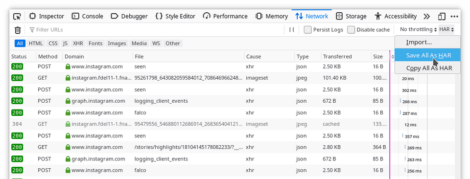
Task: Filter requests by WS
Action: [x=156, y=44]
